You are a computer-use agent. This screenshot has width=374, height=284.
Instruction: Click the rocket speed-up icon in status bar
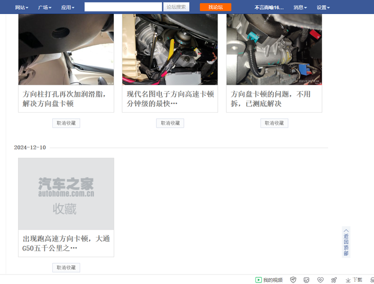(x=334, y=280)
